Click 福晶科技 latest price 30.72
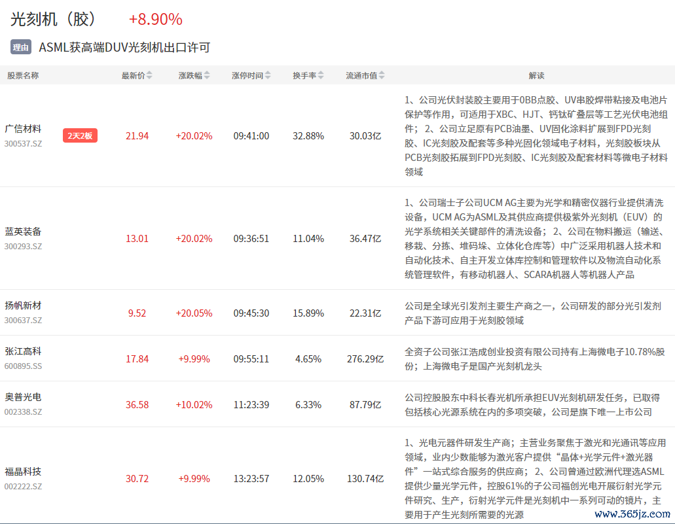 point(137,479)
